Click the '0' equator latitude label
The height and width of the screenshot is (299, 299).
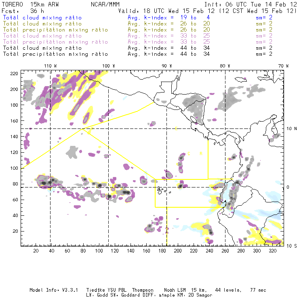tap(288, 187)
